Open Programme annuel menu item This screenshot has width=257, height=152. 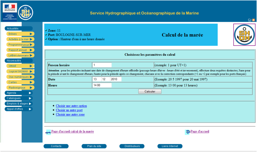[x=20, y=45]
